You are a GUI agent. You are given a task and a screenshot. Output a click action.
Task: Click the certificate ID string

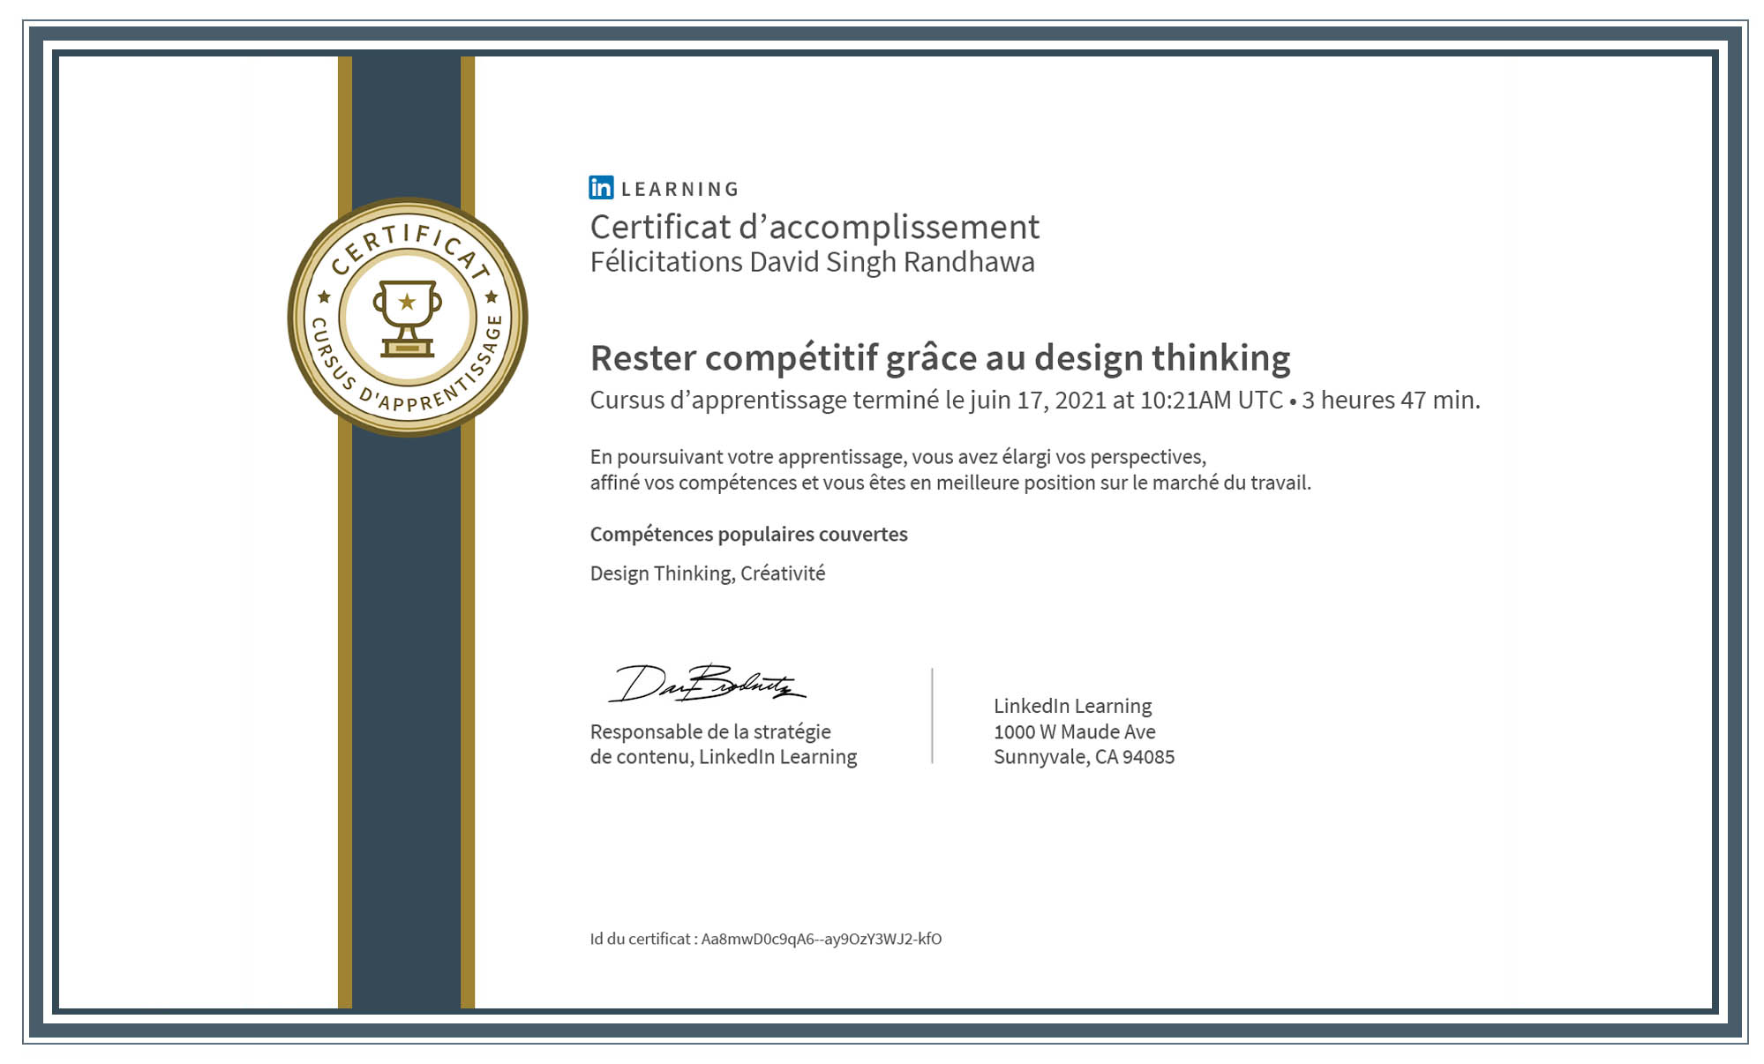coord(821,939)
